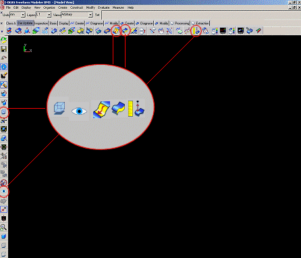Click the eye visibility icon in left toolbar
The height and width of the screenshot is (258, 301).
[4, 191]
